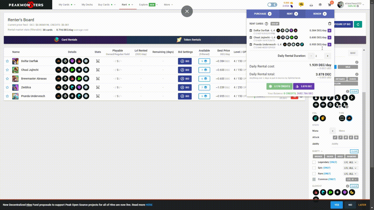Click the card stack icon in header
This screenshot has height=210, width=374.
(x=320, y=5)
